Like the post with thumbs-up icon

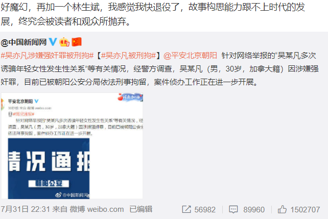(x=282, y=209)
